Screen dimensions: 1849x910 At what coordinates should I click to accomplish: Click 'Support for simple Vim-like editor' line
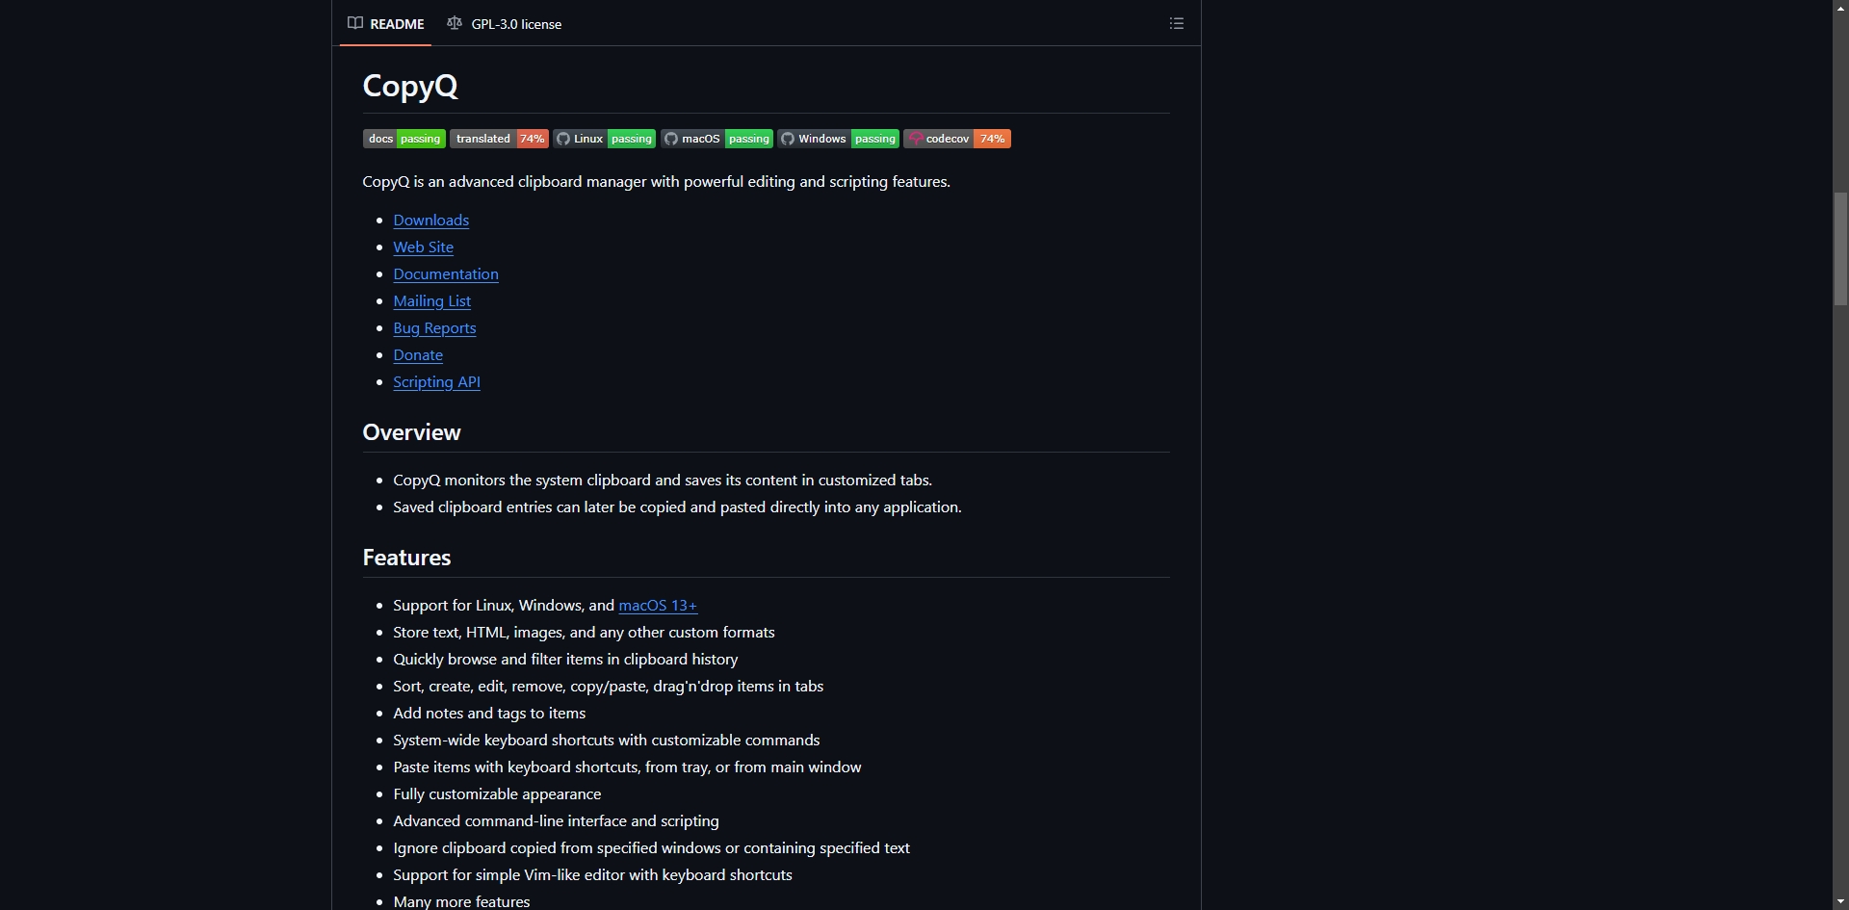click(592, 875)
